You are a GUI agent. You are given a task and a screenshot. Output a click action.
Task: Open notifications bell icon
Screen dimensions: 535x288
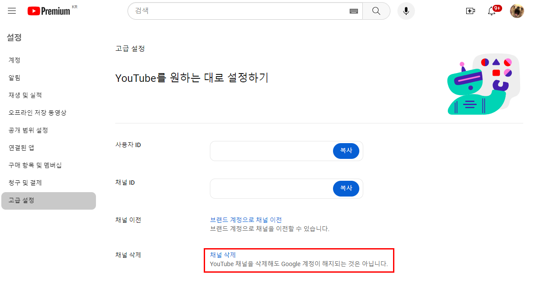[492, 11]
